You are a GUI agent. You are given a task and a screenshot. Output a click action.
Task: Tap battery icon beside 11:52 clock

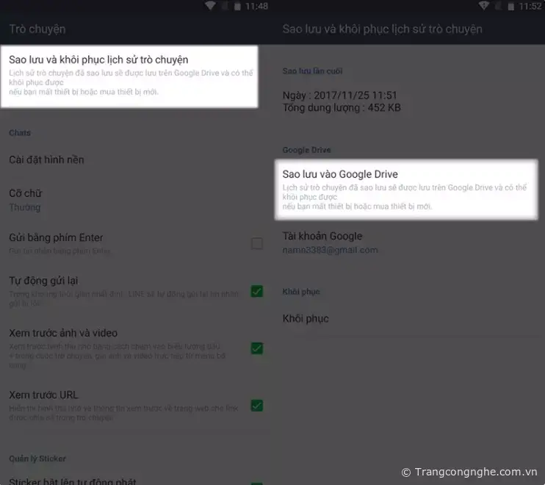[x=510, y=6]
